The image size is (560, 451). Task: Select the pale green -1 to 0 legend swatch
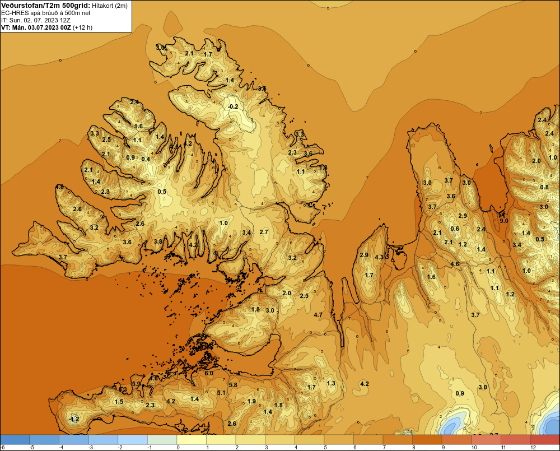point(162,439)
